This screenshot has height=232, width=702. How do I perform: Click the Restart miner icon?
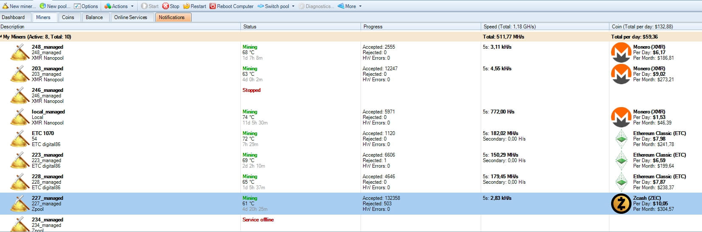pyautogui.click(x=186, y=6)
